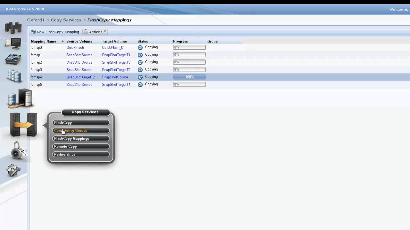Click the Welcome user text
The width and height of the screenshot is (410, 230).
(399, 9)
